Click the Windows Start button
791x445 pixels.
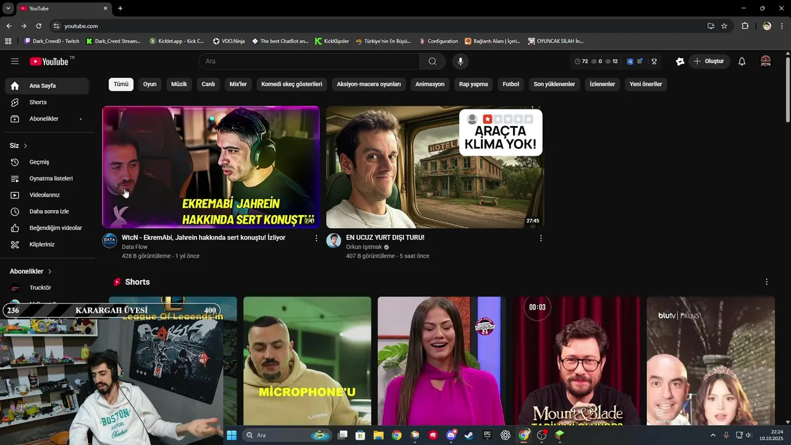[232, 435]
